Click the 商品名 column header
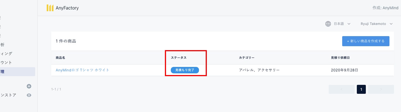The width and height of the screenshot is (401, 112). pyautogui.click(x=60, y=58)
